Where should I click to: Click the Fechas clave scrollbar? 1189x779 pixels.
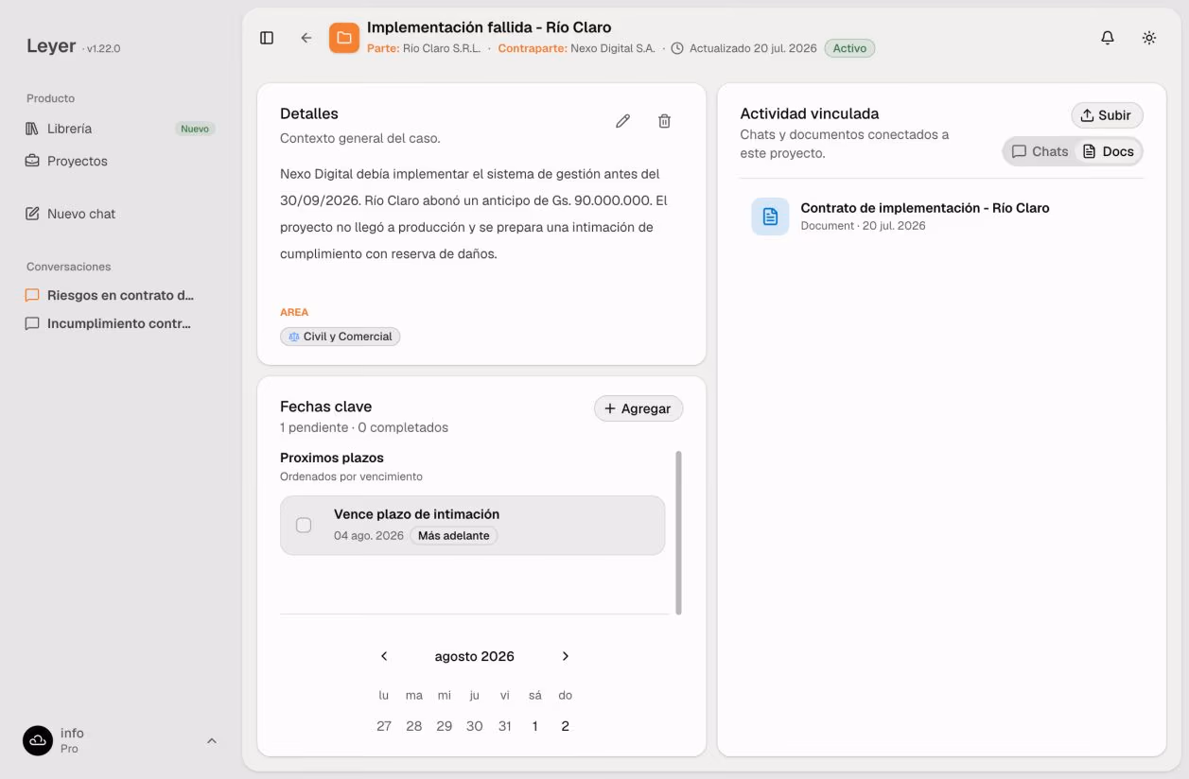(x=678, y=532)
